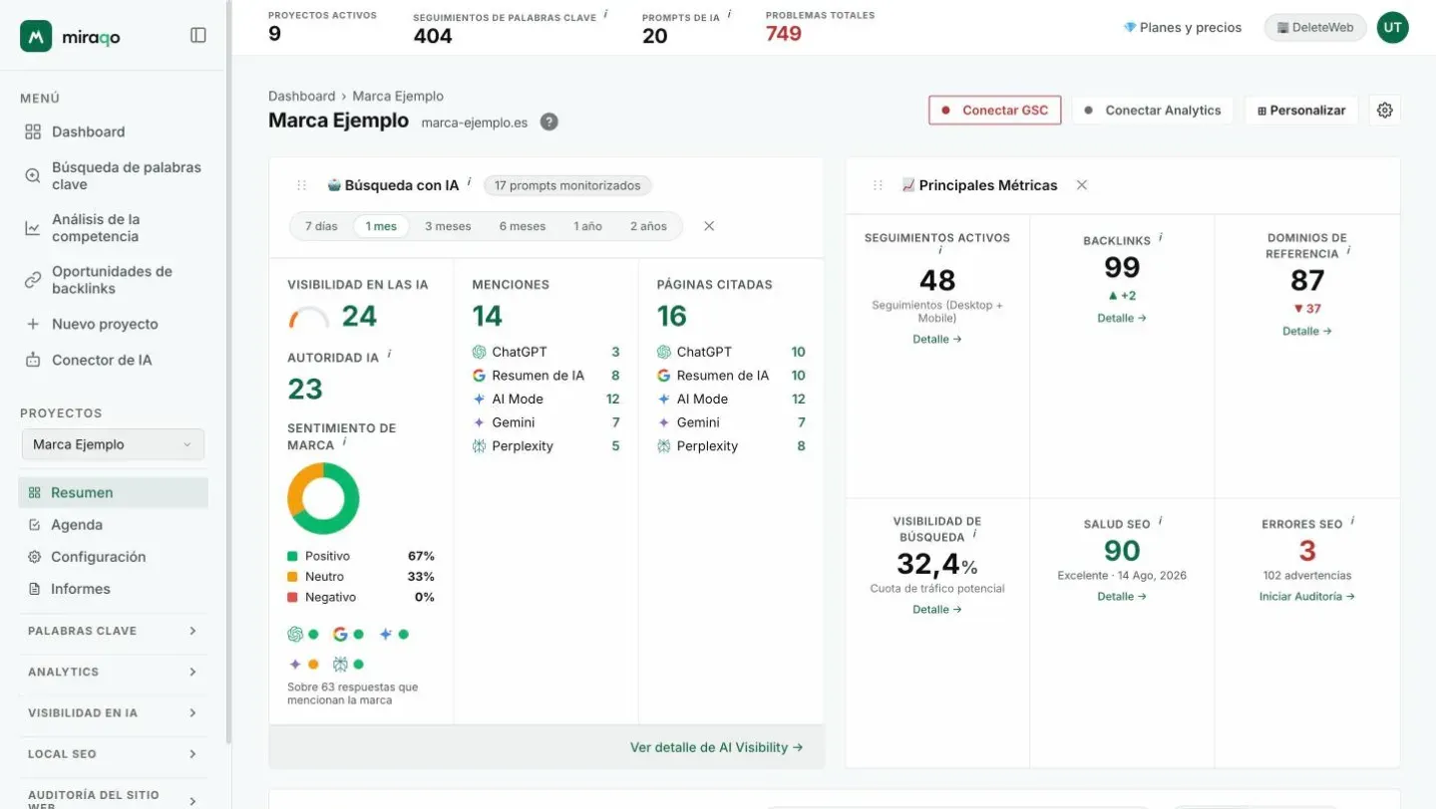Click the orange Neutro legend swatch
The image size is (1436, 809).
coord(292,577)
